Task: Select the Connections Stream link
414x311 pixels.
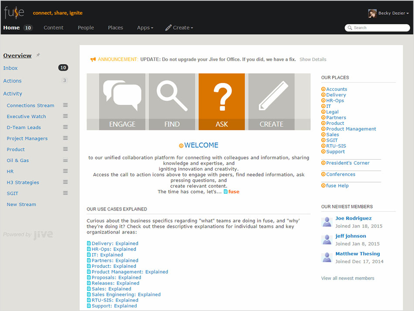Action: 31,105
